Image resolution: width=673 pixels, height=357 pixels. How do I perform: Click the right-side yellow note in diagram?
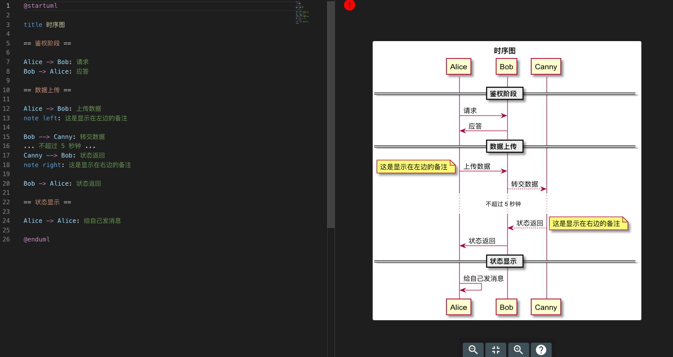pyautogui.click(x=588, y=223)
